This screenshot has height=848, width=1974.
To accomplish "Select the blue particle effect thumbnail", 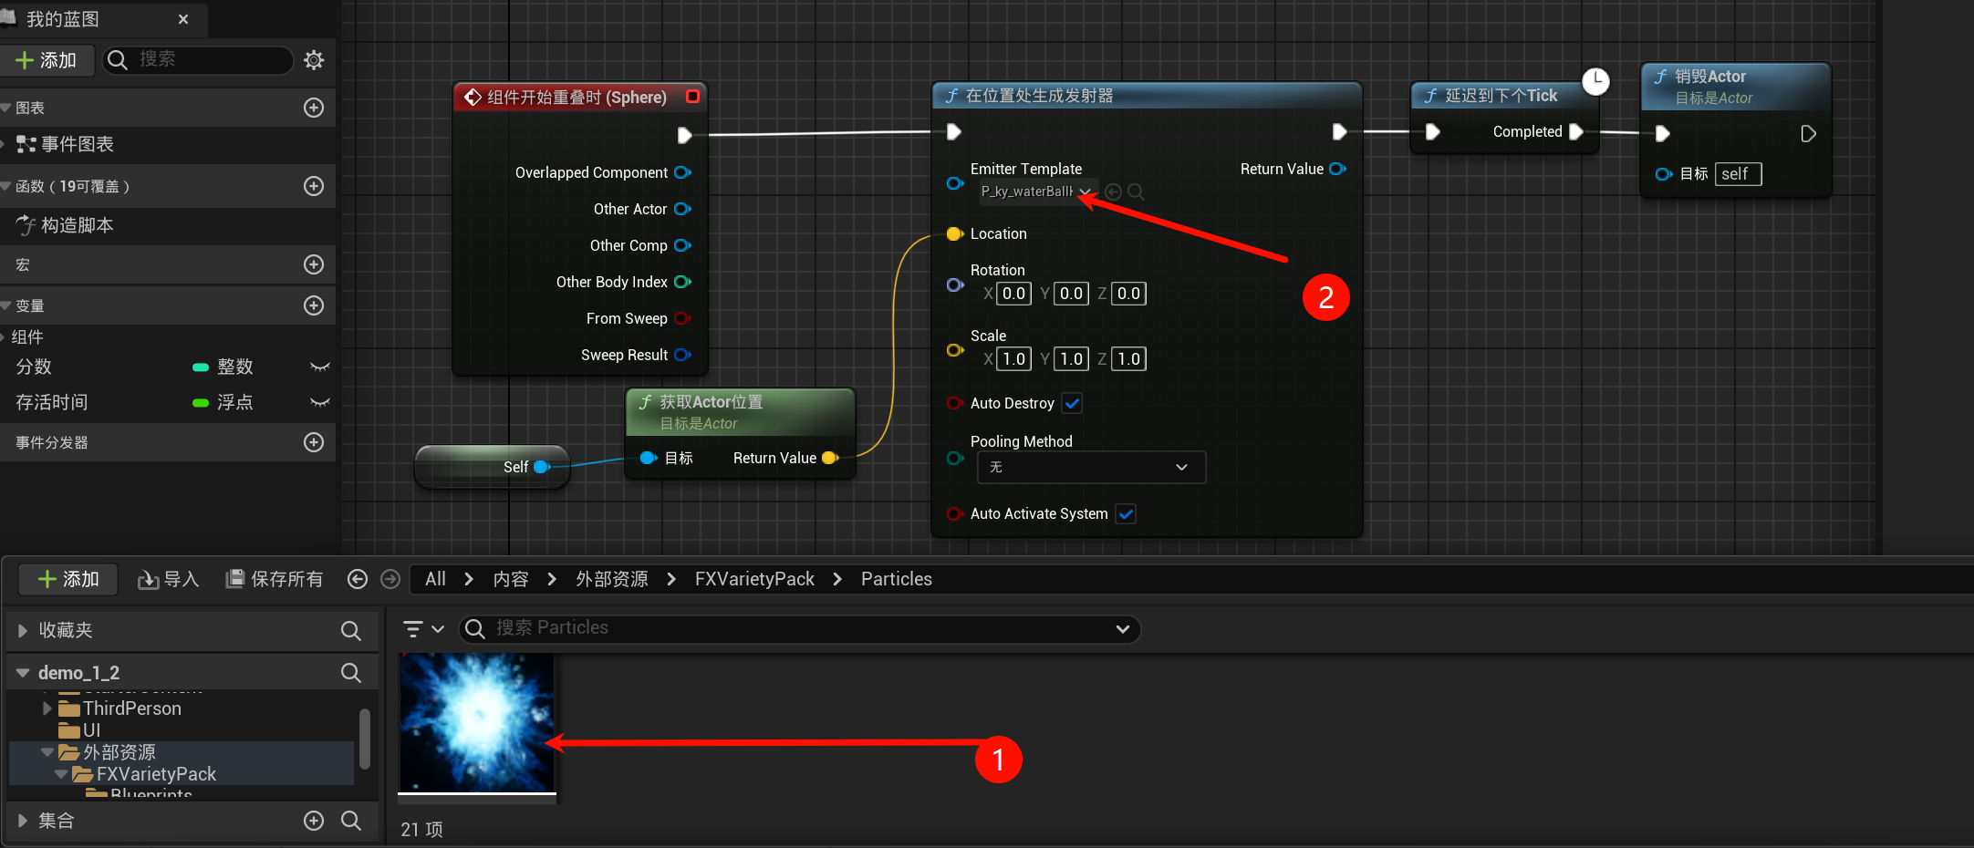I will pyautogui.click(x=477, y=722).
